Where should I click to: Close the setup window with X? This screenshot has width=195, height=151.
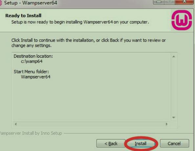coord(184,2)
